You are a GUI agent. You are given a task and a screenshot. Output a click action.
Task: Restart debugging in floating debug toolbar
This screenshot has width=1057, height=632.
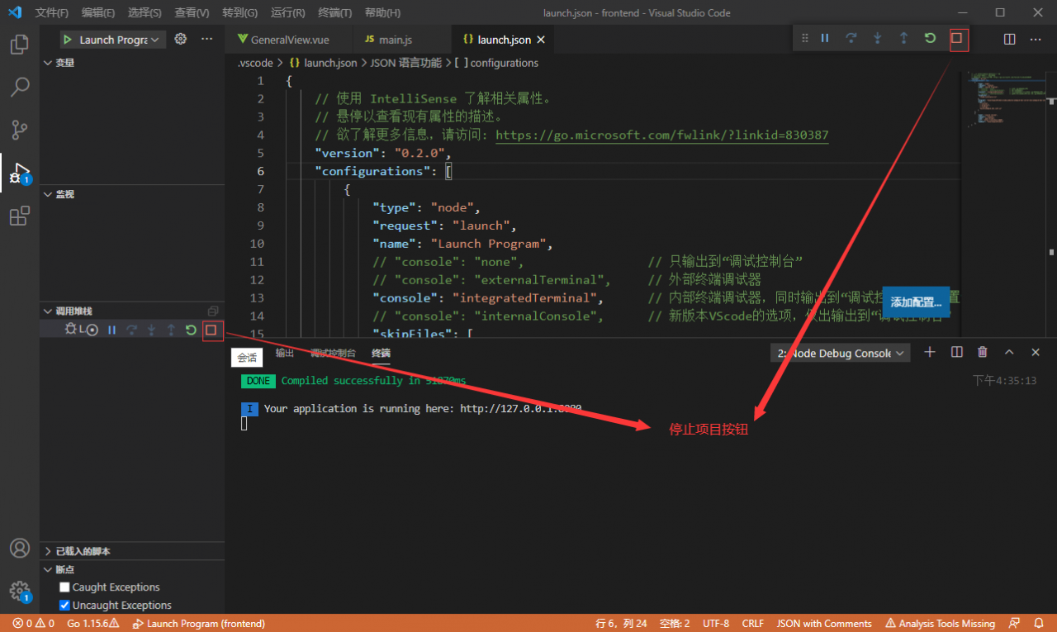tap(930, 38)
